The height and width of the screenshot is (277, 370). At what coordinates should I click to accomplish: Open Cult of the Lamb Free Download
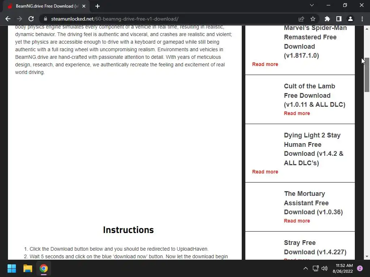(315, 95)
